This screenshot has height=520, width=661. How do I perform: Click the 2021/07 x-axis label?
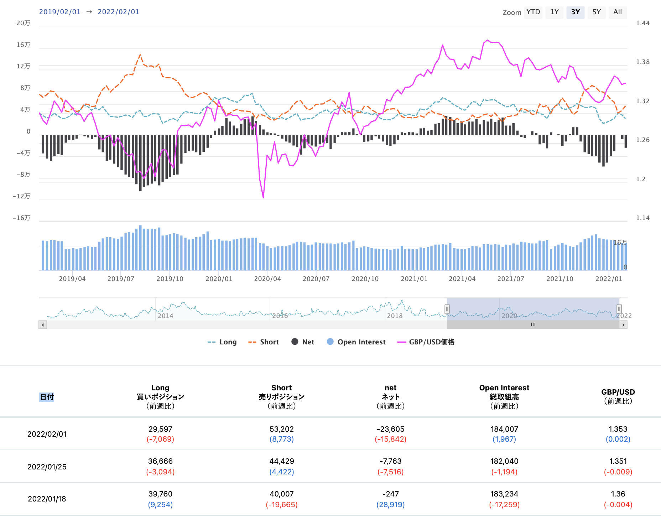click(x=511, y=279)
